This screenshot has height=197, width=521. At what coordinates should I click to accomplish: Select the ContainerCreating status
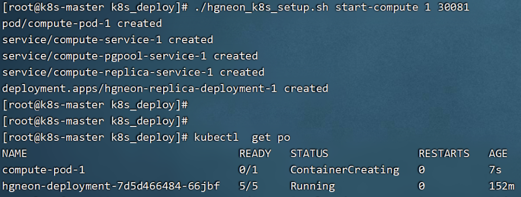344,170
